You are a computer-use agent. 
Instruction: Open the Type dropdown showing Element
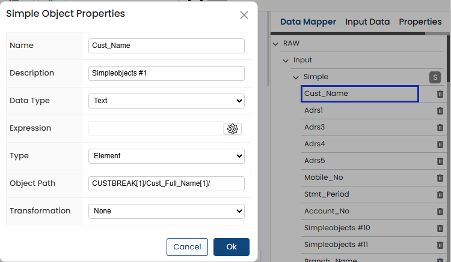coord(167,156)
